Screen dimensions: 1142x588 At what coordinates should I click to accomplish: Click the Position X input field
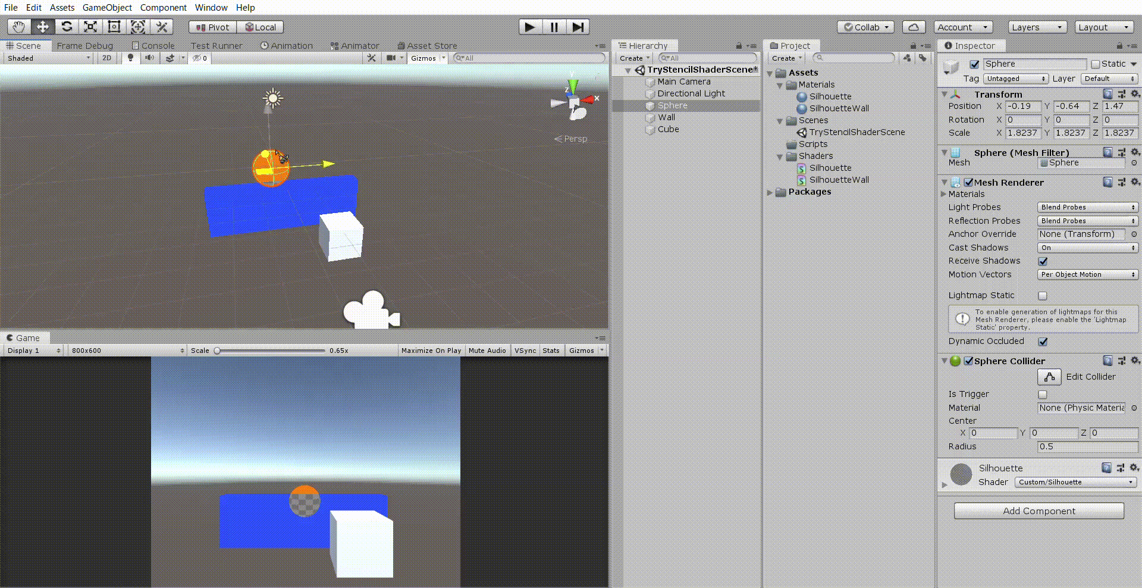coord(1023,107)
